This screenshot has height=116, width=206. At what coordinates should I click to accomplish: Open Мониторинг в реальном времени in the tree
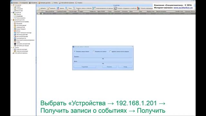[x=24, y=40]
